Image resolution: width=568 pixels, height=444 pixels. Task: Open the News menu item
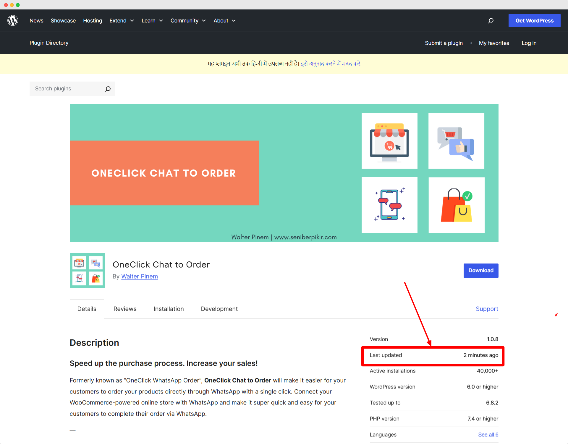point(36,21)
